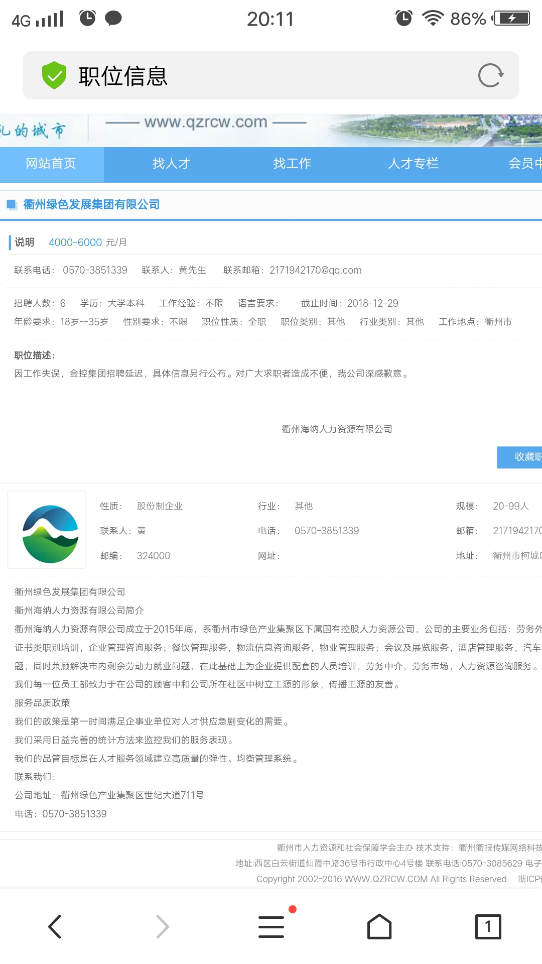The image size is (542, 964).
Task: Switch to the 找工作 tab
Action: pyautogui.click(x=292, y=164)
